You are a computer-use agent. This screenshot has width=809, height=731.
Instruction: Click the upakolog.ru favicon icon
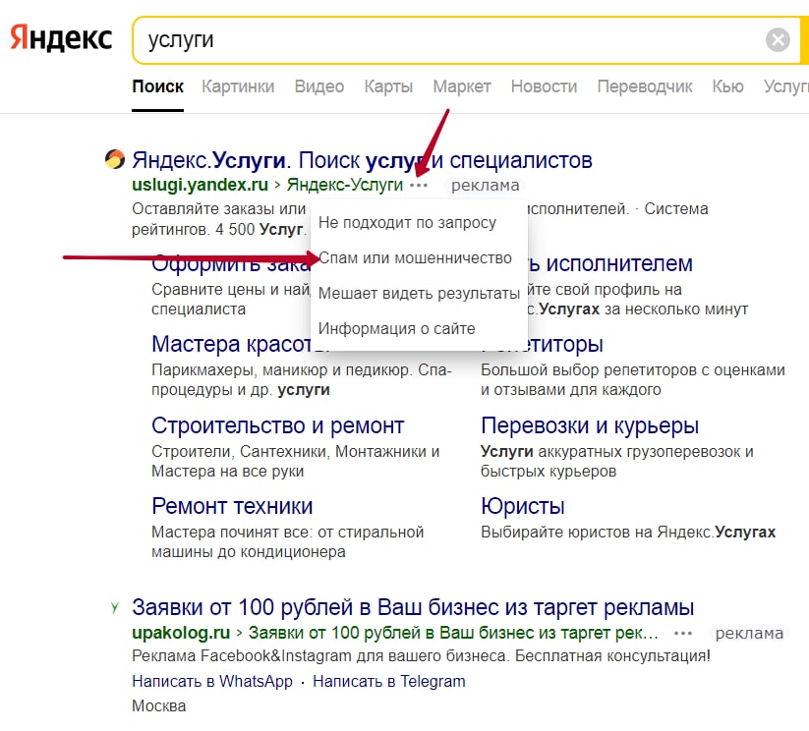click(115, 608)
